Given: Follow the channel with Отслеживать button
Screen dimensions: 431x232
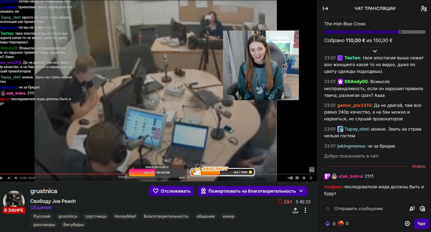Looking at the screenshot, I should [x=171, y=191].
